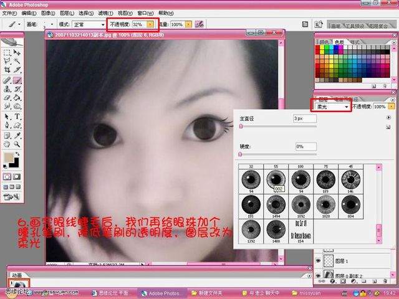399x299 pixels.
Task: Open the layer blend mode dropdown 柔光
Action: coord(332,107)
